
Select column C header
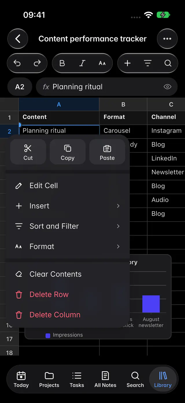pos(166,104)
